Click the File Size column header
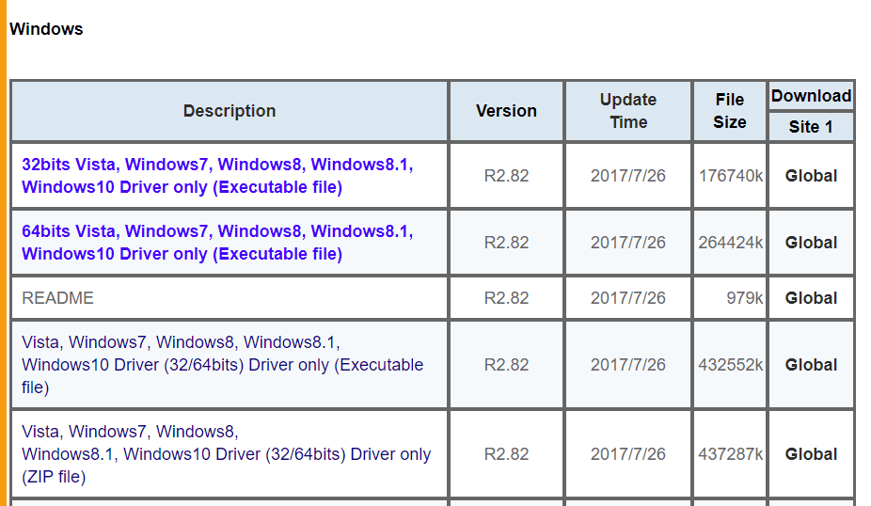This screenshot has width=871, height=506. tap(730, 111)
